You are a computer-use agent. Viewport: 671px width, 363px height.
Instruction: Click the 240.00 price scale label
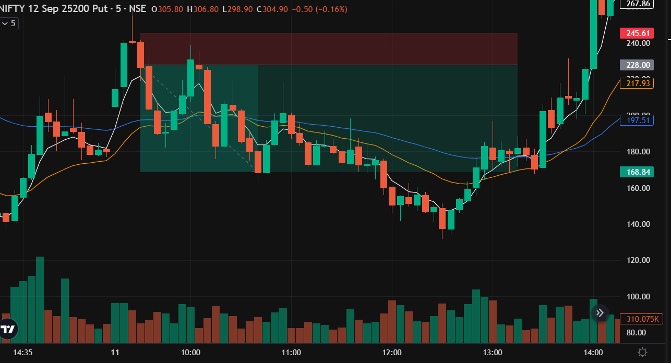[x=638, y=43]
